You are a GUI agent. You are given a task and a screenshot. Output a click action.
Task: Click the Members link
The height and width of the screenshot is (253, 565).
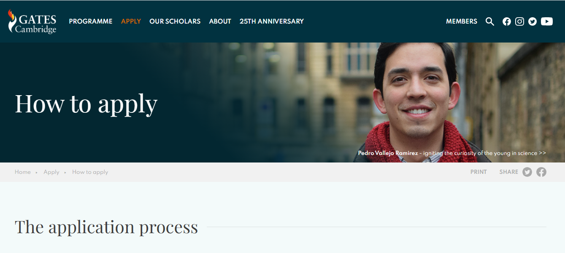point(462,21)
